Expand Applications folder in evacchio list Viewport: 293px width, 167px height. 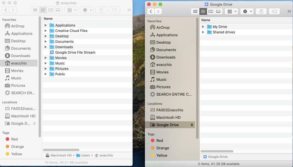pos(46,25)
